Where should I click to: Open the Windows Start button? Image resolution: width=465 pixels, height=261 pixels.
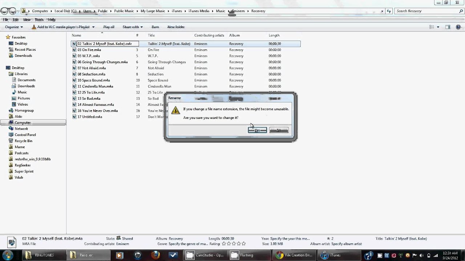8,255
